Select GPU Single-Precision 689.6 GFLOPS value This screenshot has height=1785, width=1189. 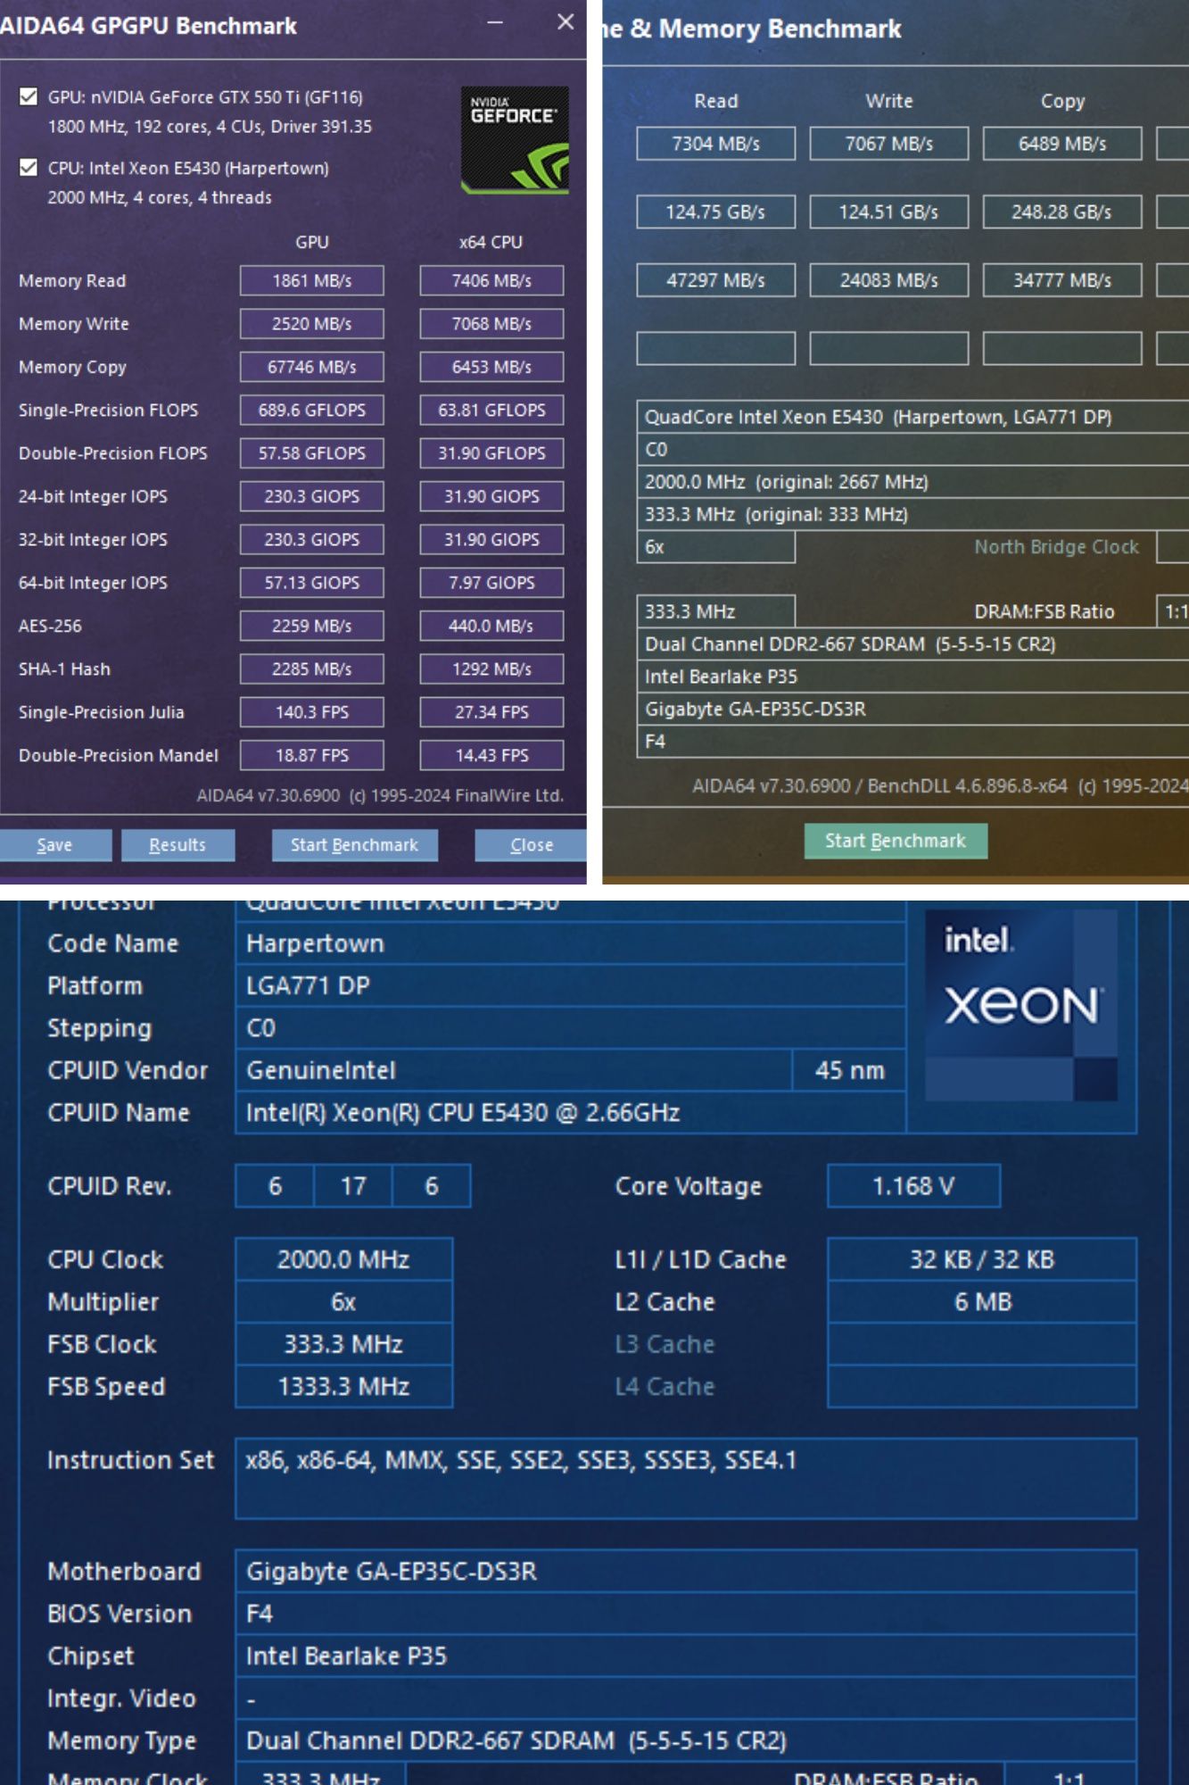(x=312, y=410)
